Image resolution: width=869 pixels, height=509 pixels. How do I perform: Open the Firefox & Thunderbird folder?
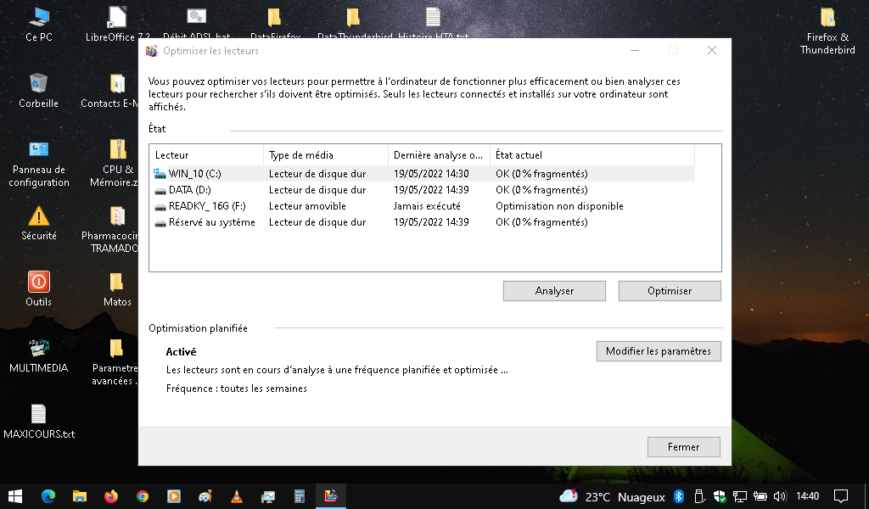pos(827,31)
